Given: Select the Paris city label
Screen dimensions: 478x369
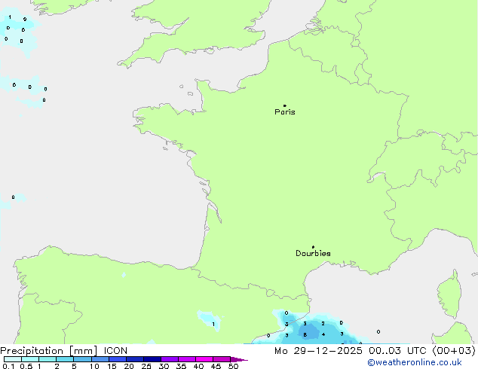Looking at the screenshot, I should (285, 112).
